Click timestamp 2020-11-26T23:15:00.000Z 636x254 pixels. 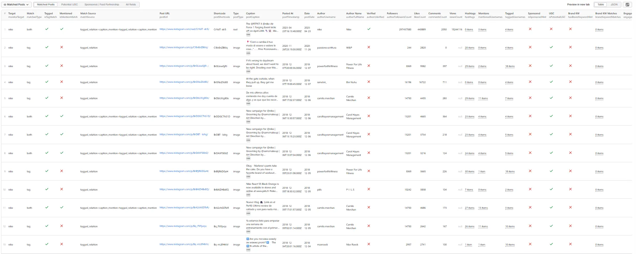[292, 48]
